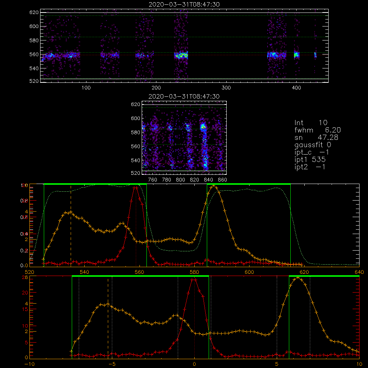Viewport: 368px width, 368px height.
Task: Select the 'gaussfit 0' readout line
Action: [312, 145]
